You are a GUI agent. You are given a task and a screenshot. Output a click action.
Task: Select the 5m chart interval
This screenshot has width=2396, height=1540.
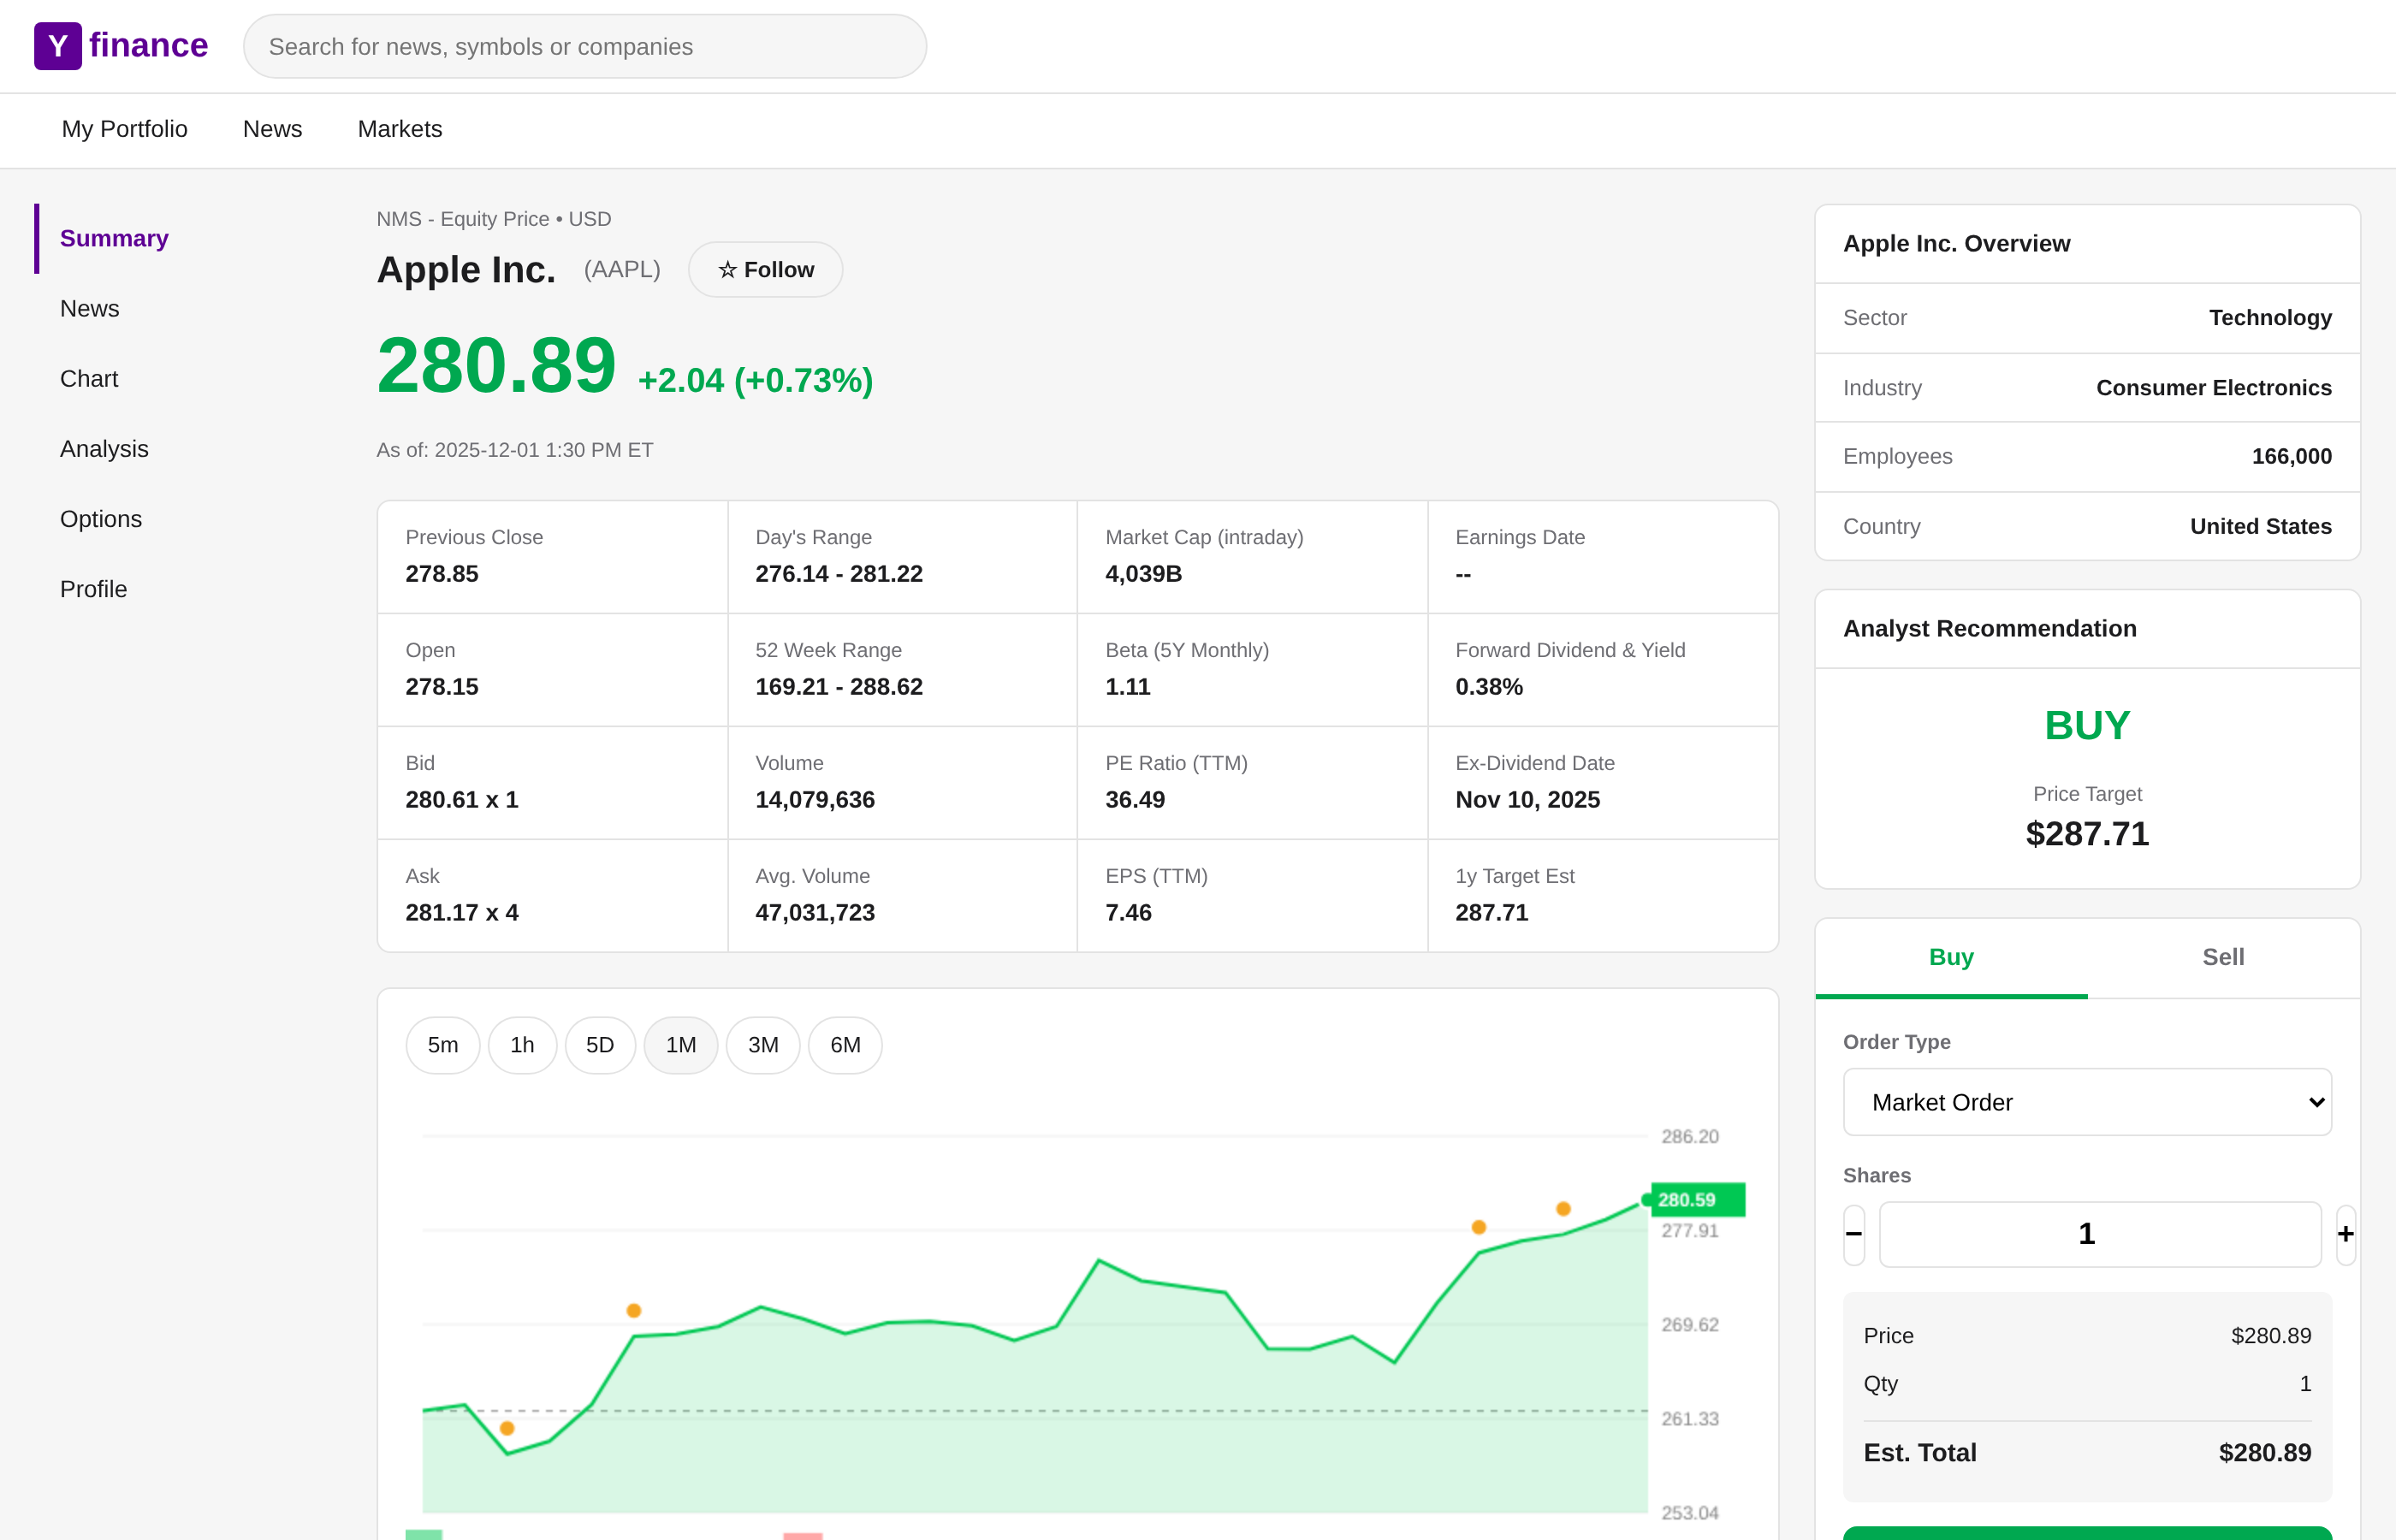coord(443,1045)
